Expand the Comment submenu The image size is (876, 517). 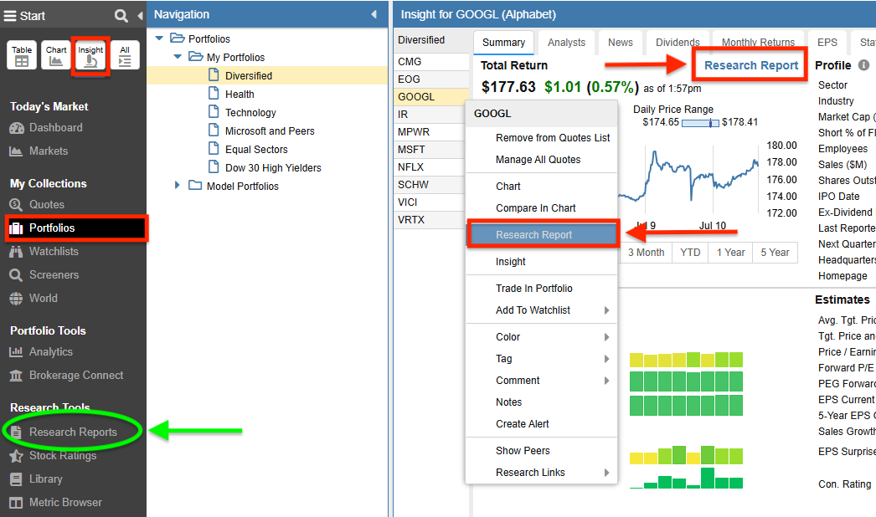541,381
